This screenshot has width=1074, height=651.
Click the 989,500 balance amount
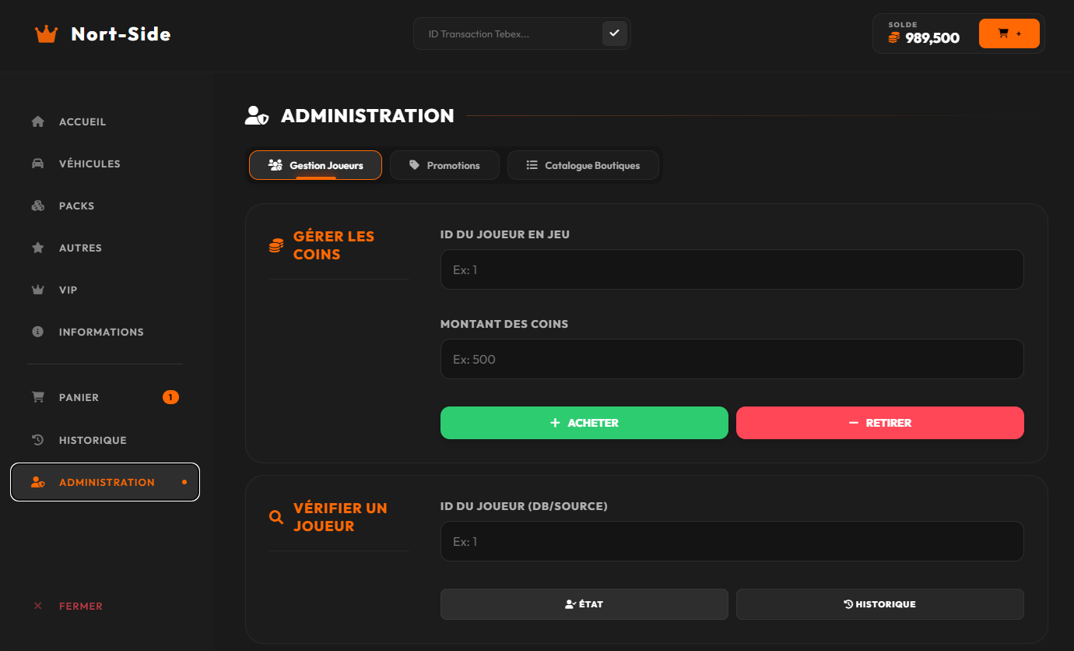[x=932, y=38]
